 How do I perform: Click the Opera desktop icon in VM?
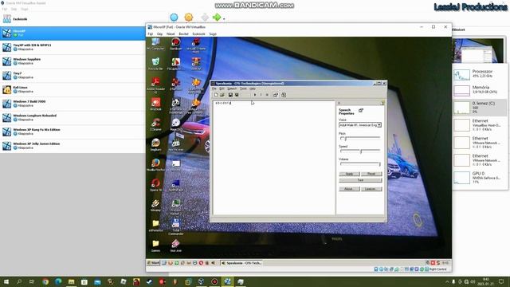[156, 185]
